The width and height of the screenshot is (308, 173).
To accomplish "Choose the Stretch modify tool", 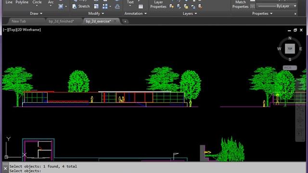I will click(81, 6).
